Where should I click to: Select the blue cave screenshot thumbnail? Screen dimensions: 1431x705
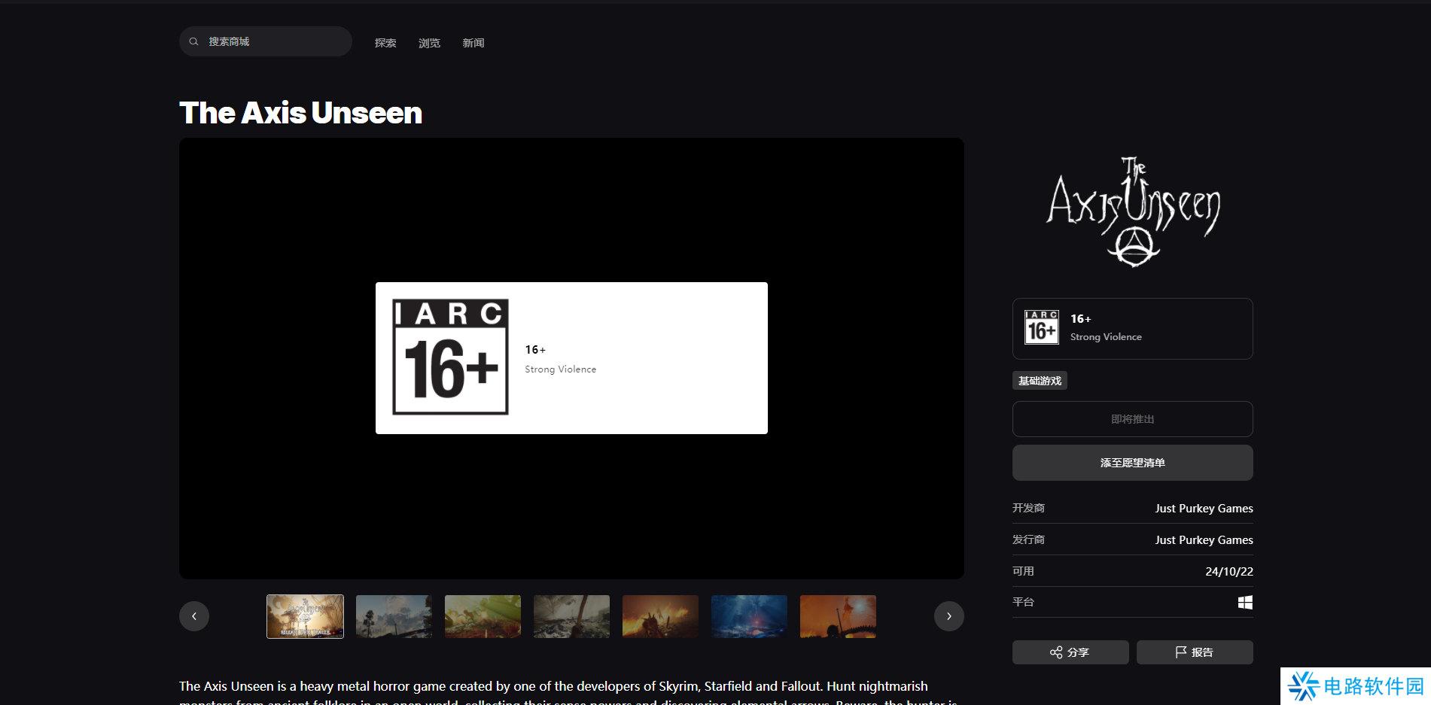749,616
